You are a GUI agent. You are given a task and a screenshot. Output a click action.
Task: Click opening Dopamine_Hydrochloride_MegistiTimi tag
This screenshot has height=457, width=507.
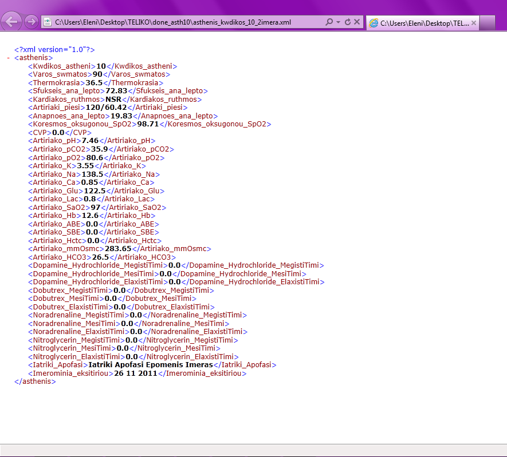98,265
